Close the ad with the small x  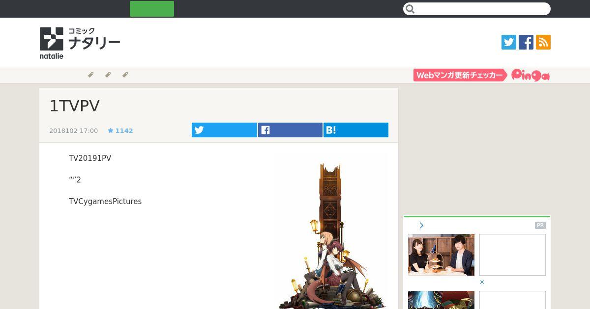tap(482, 282)
